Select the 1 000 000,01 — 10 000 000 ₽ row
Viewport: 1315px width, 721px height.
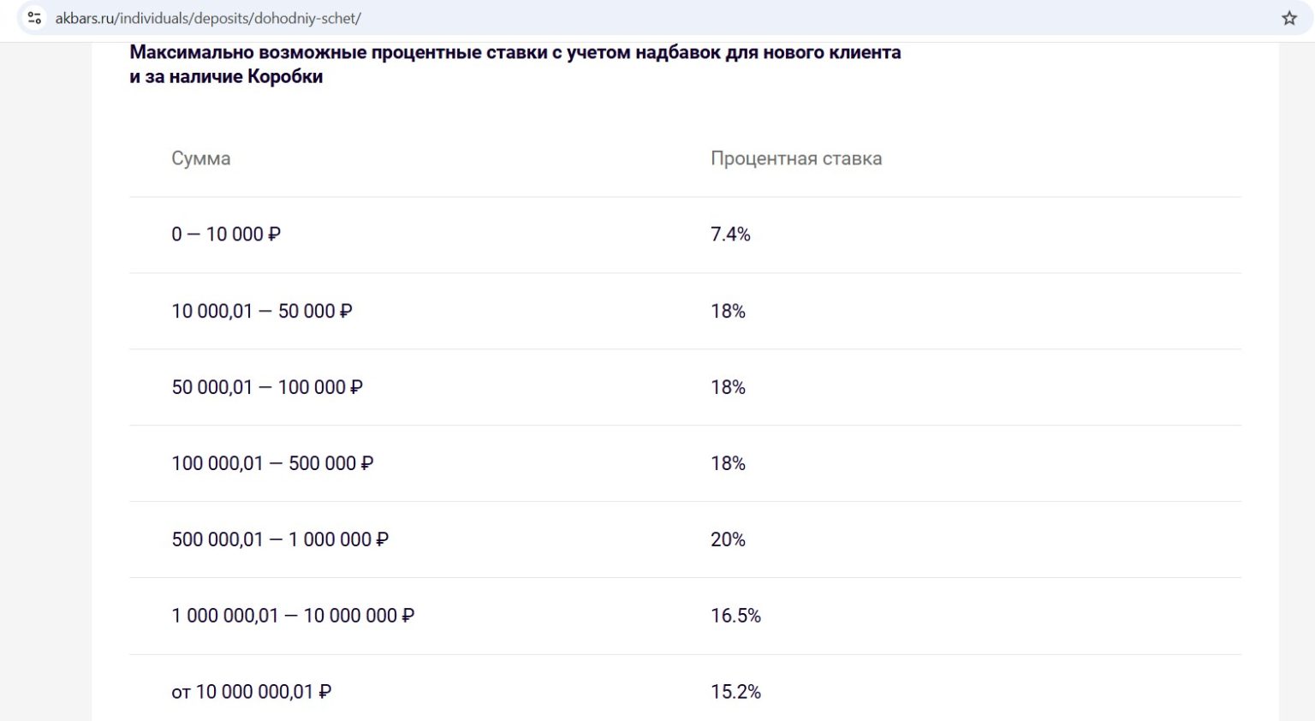pyautogui.click(x=293, y=616)
